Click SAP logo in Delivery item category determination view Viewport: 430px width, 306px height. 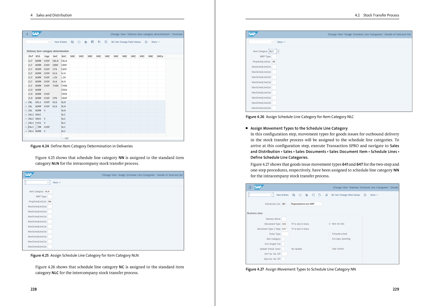(36, 34)
